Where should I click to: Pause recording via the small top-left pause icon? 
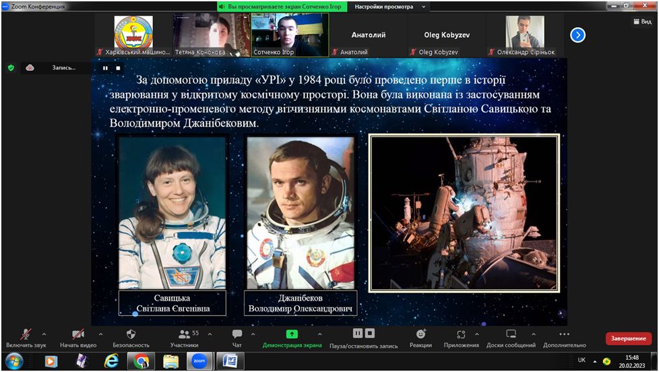105,68
